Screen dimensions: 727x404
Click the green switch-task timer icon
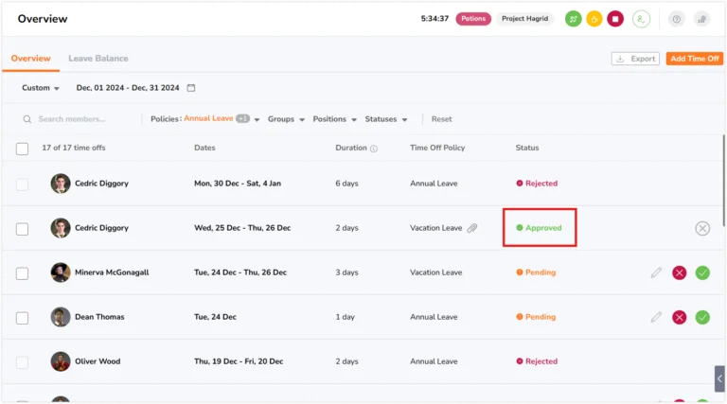pyautogui.click(x=573, y=19)
